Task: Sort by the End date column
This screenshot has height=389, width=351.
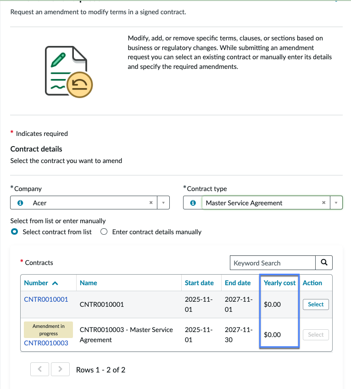Action: coord(238,283)
